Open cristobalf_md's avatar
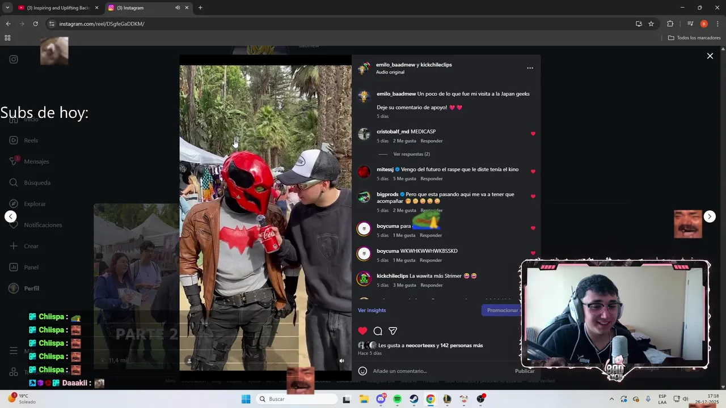 (x=364, y=134)
